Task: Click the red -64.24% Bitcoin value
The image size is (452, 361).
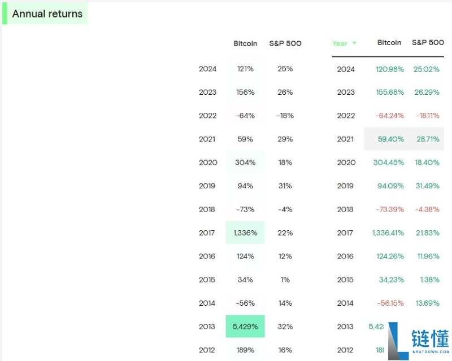Action: pos(390,116)
